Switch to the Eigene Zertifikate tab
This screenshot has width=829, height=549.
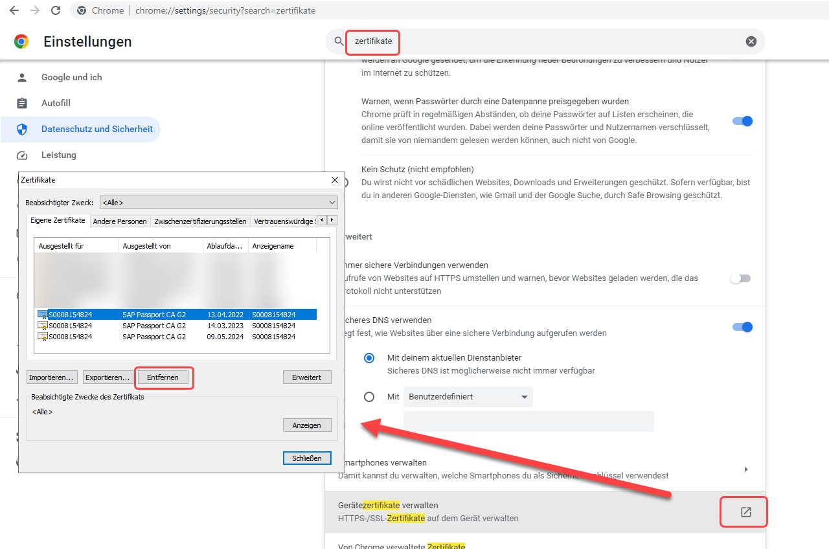(58, 221)
